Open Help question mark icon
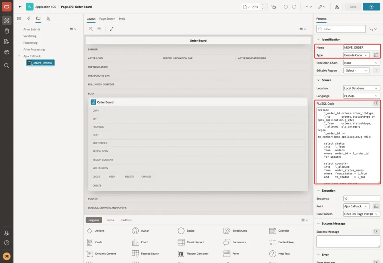The image size is (383, 263). 7,243
